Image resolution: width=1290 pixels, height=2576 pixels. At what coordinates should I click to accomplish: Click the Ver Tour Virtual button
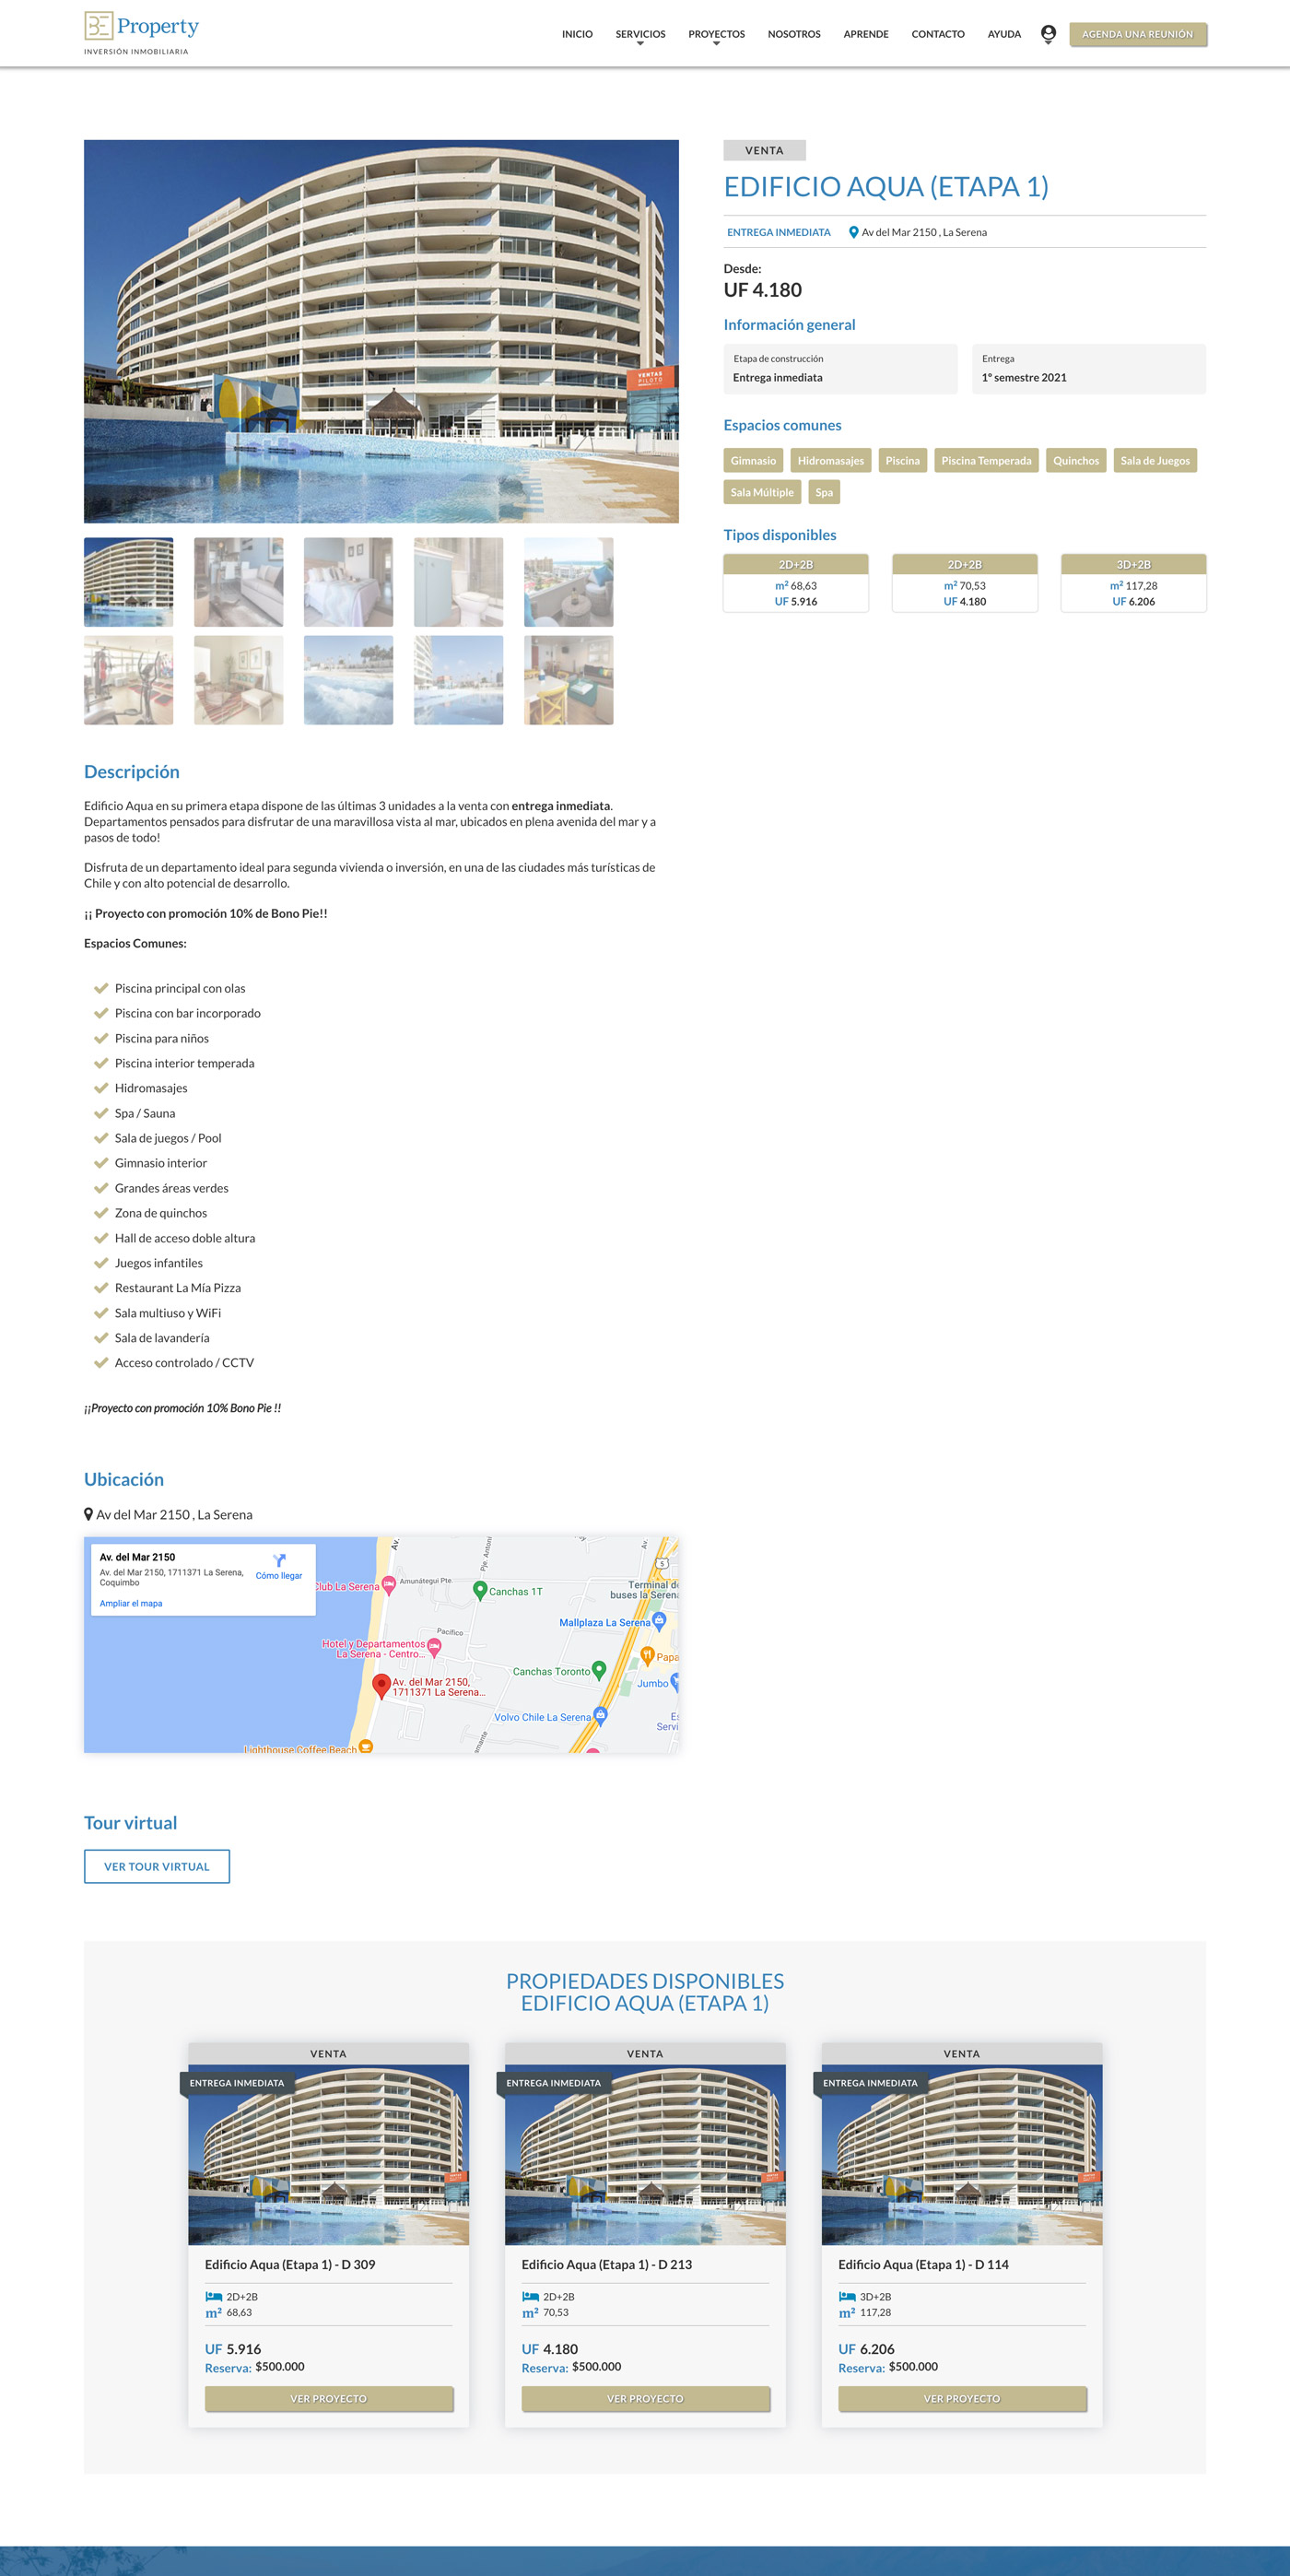157,1866
